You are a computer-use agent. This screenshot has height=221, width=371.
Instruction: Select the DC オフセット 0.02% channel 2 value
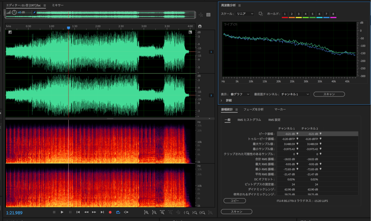click(x=314, y=179)
